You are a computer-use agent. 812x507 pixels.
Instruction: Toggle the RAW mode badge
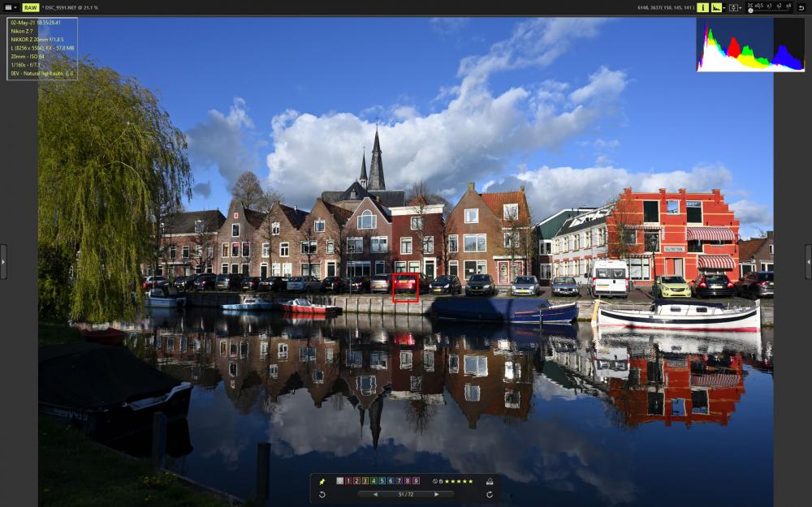tap(31, 8)
